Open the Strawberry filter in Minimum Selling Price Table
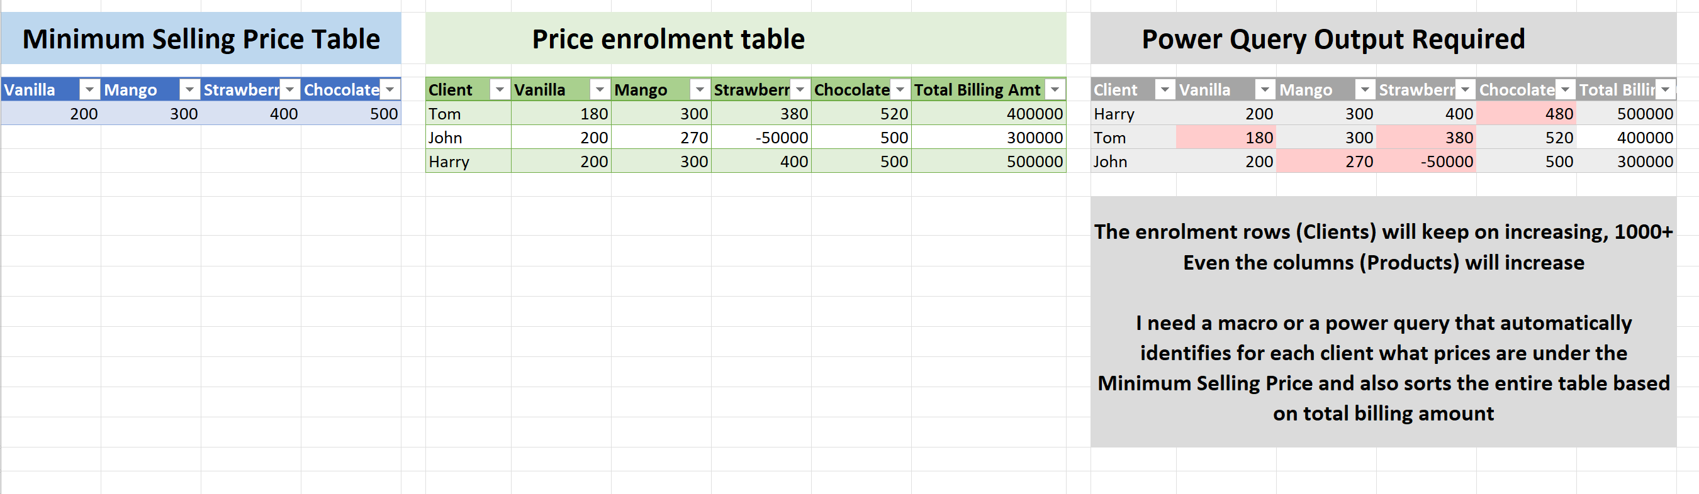Image resolution: width=1699 pixels, height=494 pixels. tap(289, 89)
